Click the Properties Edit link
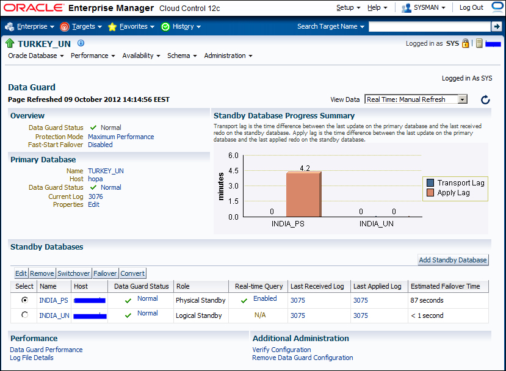 (x=93, y=204)
